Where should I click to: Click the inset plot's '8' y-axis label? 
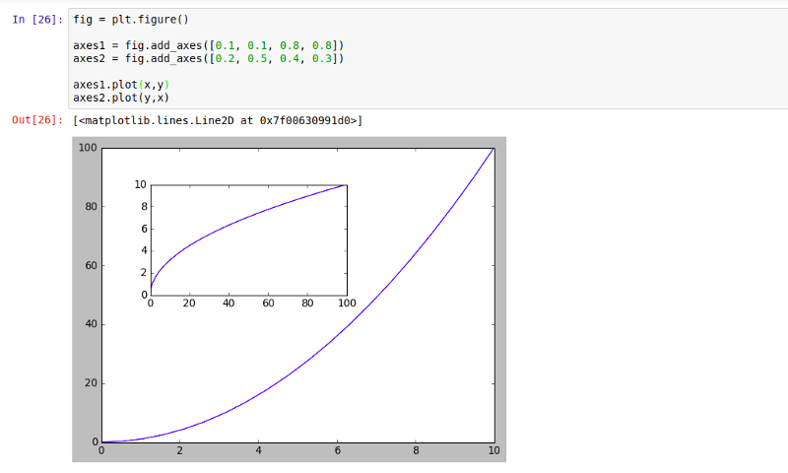coord(144,207)
